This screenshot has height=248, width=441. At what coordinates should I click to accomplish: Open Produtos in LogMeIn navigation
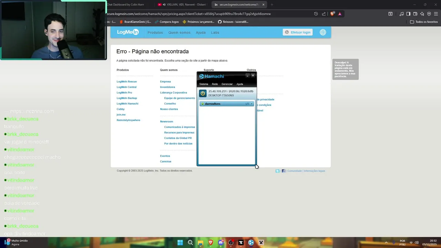pos(155,32)
